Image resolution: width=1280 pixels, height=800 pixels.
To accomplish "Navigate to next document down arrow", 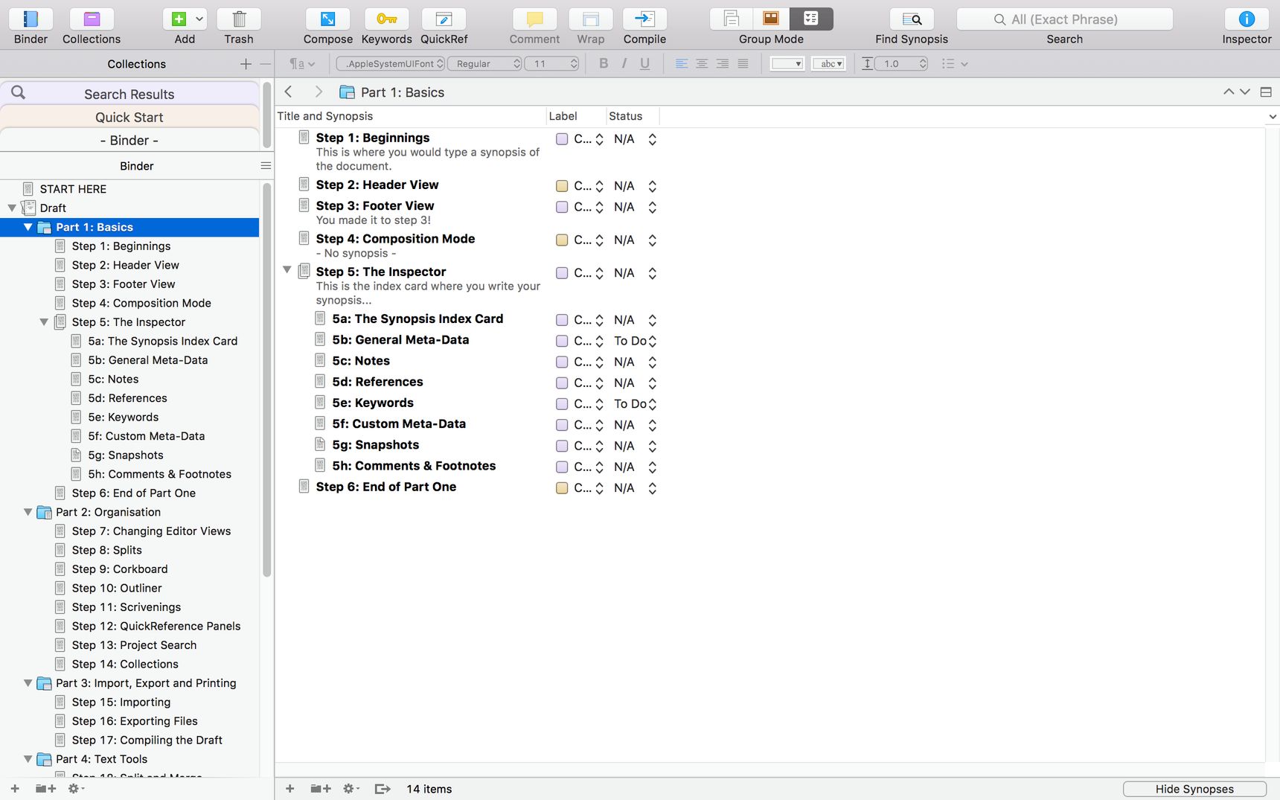I will tap(1244, 92).
